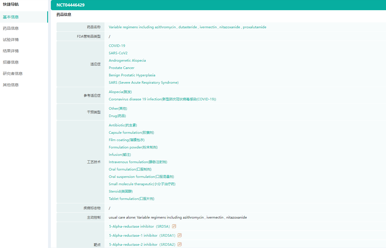Open Tablet formulation(口服片剂) link
This screenshot has width=386, height=248.
(x=132, y=199)
